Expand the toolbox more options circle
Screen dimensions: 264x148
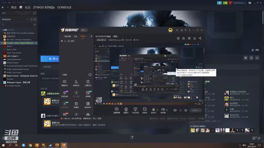(90, 75)
